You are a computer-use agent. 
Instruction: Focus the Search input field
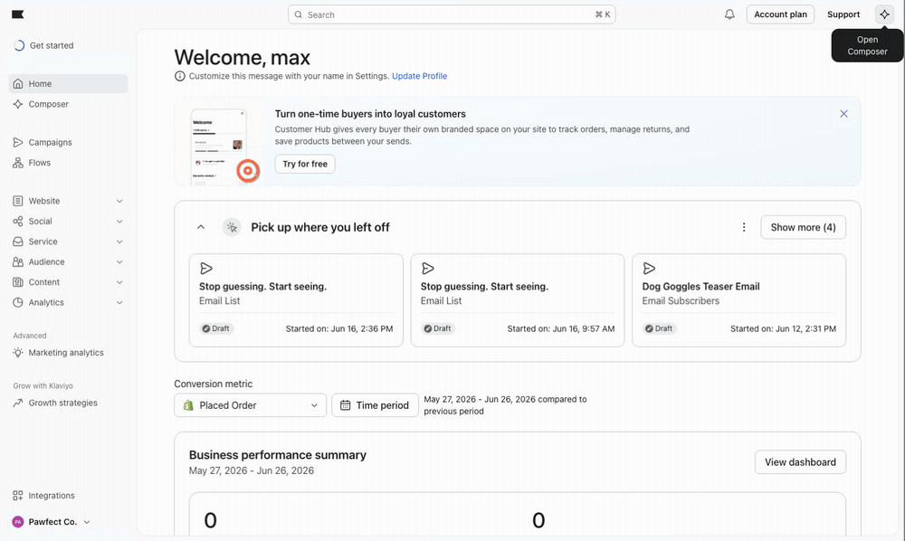pos(452,15)
